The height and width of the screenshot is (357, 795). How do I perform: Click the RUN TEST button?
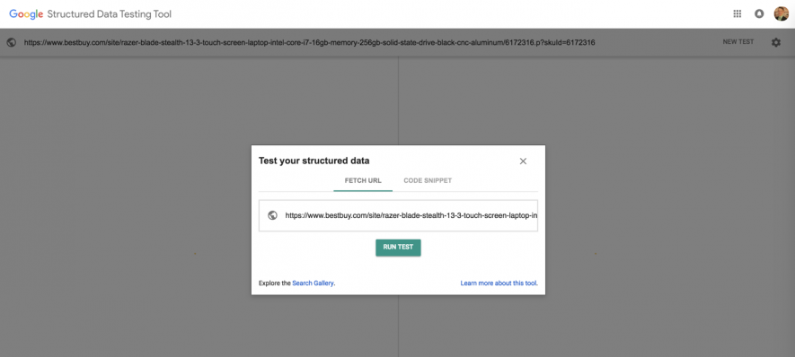coord(398,247)
